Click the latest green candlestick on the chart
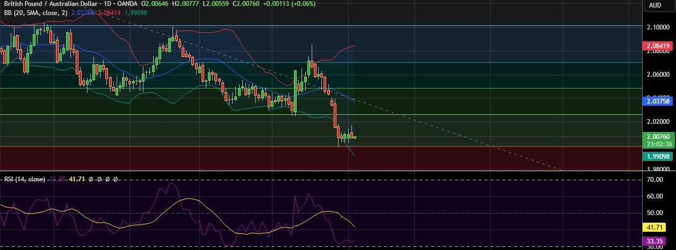This screenshot has width=676, height=250. tap(355, 137)
